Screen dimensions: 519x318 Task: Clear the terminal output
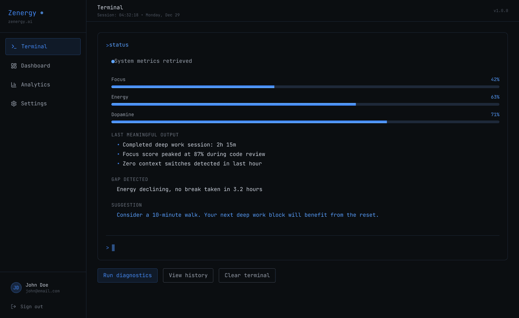tap(247, 275)
